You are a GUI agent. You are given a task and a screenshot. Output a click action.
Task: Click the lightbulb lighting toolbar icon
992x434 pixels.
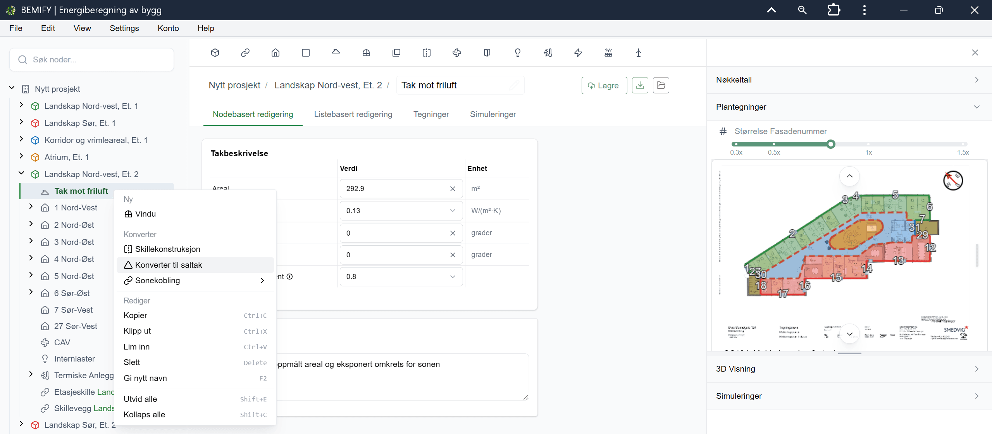(518, 53)
